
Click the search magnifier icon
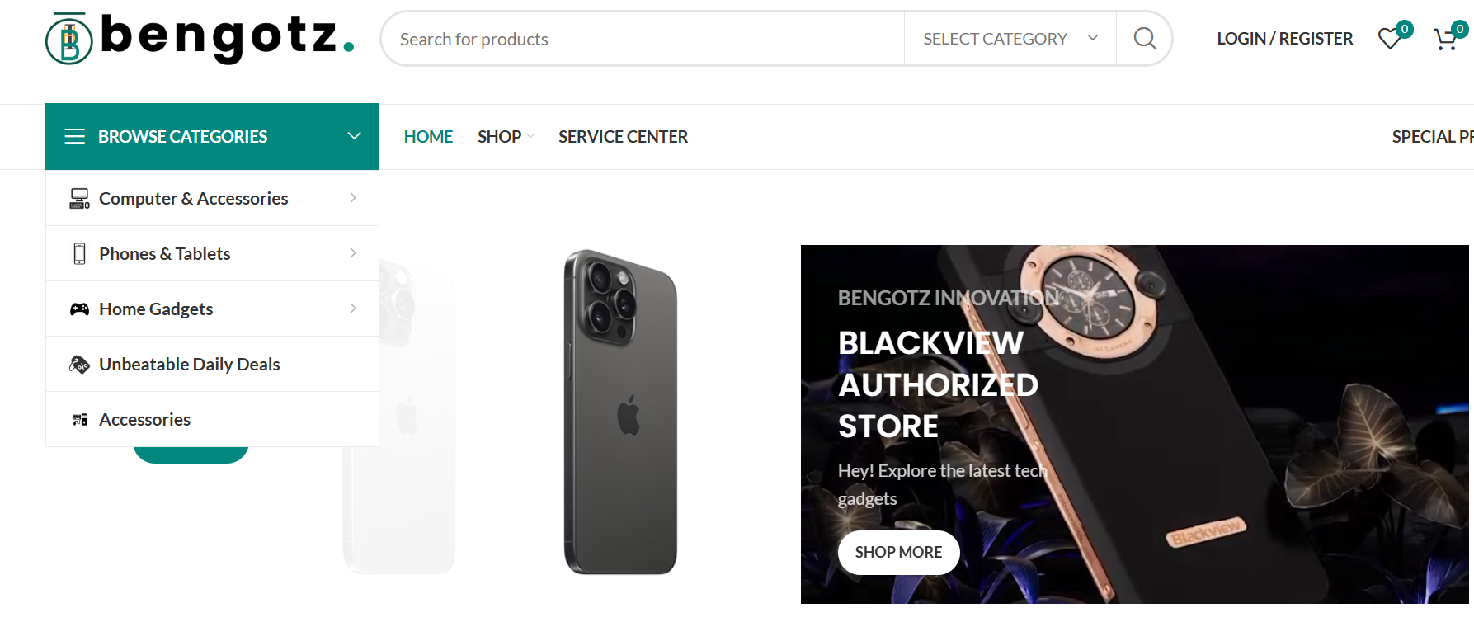coord(1144,39)
